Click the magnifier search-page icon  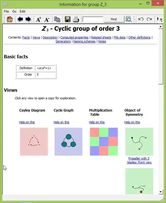(x=128, y=19)
